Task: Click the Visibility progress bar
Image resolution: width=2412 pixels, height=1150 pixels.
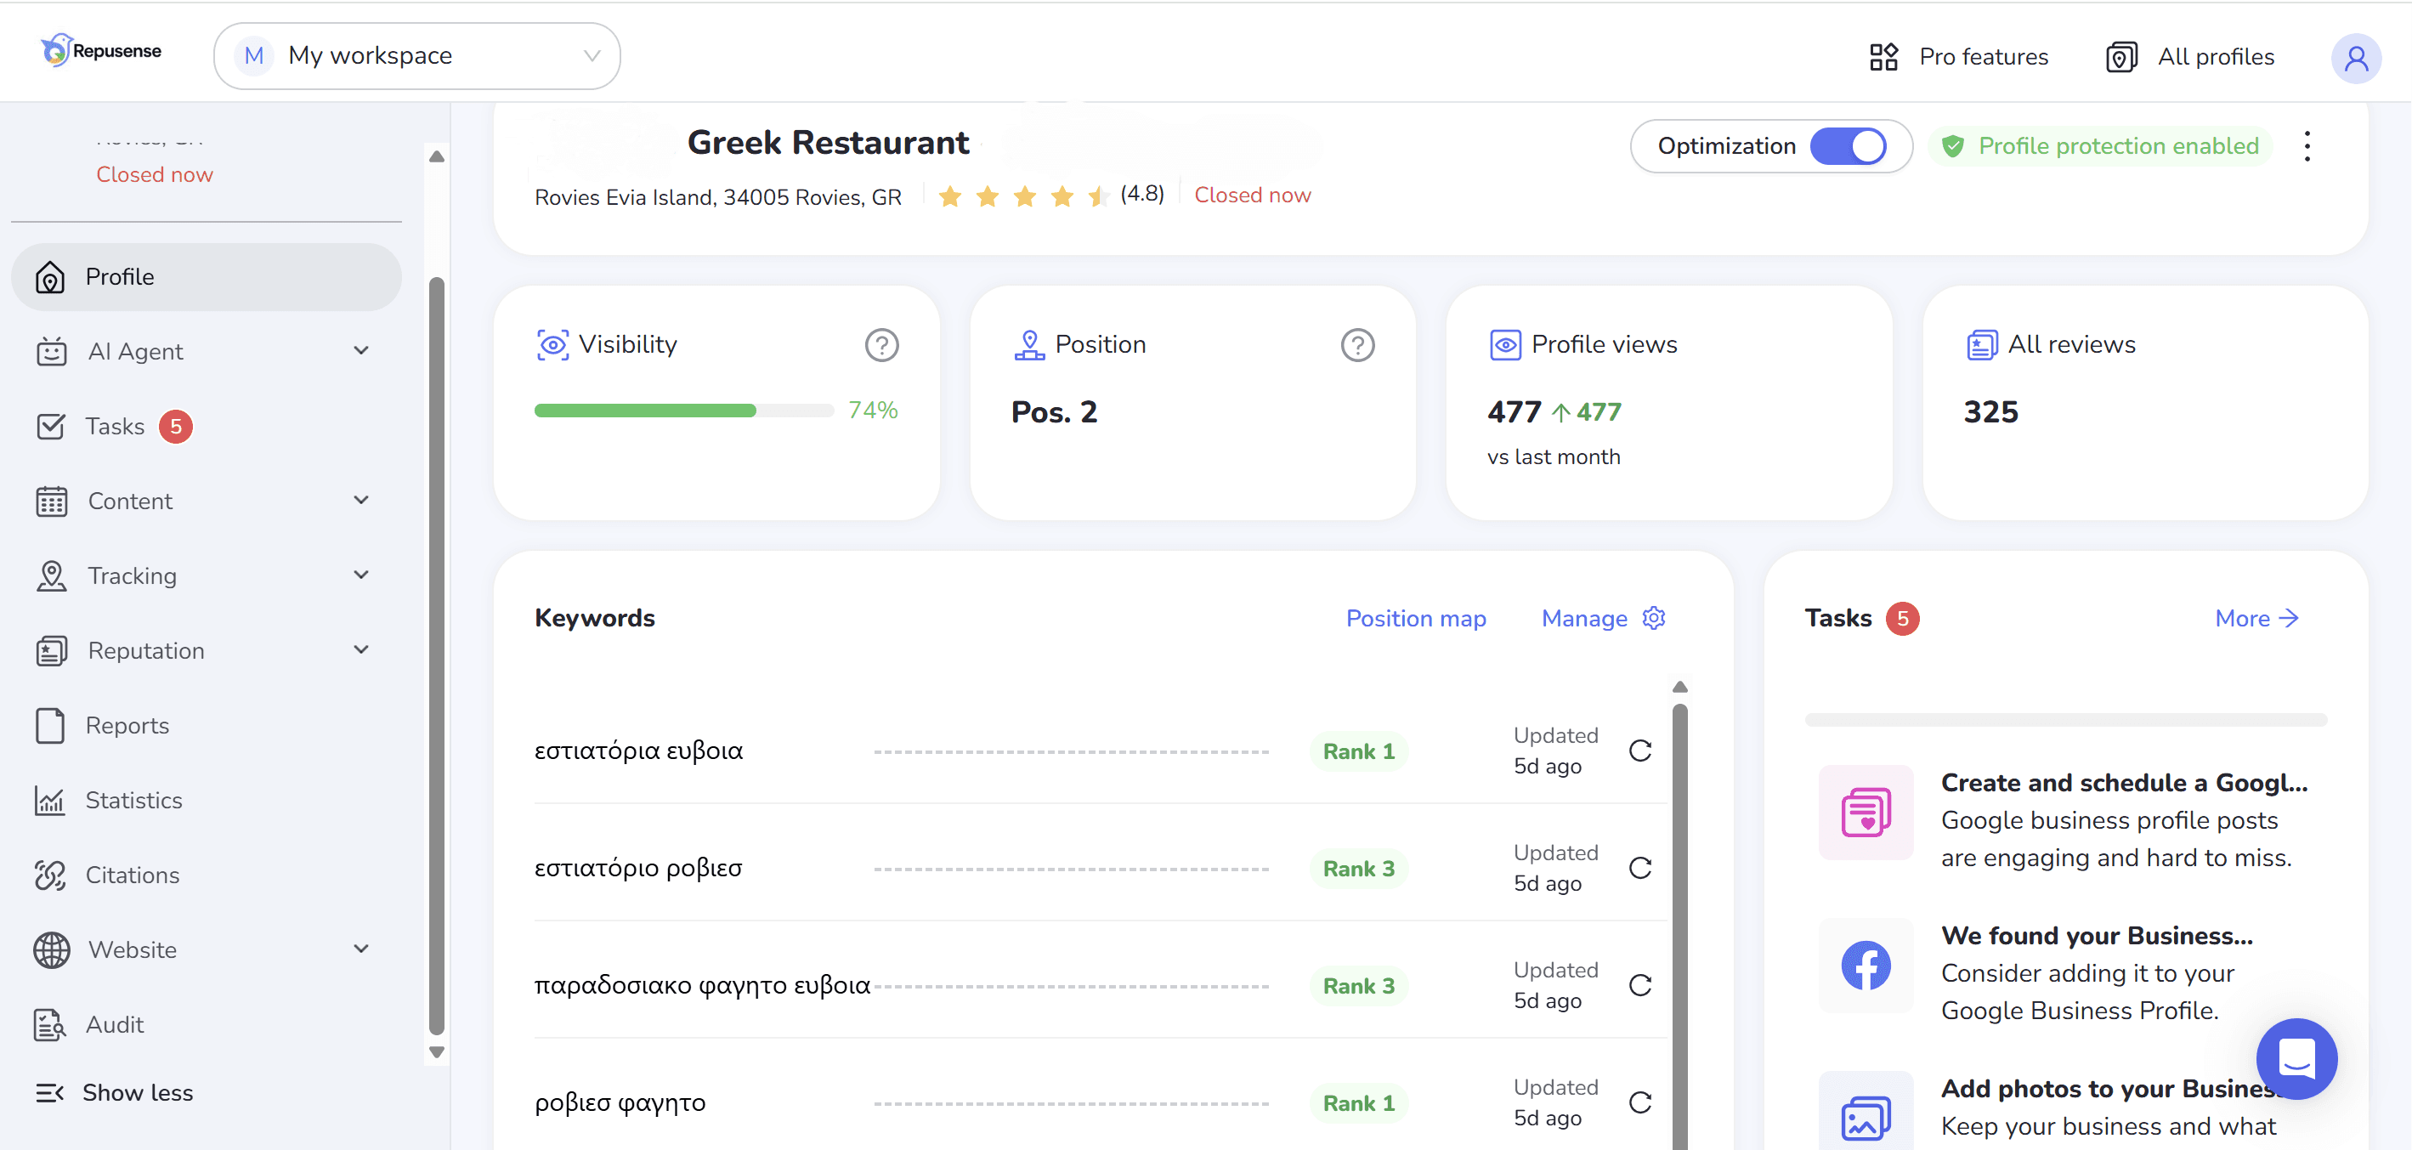Action: (683, 411)
